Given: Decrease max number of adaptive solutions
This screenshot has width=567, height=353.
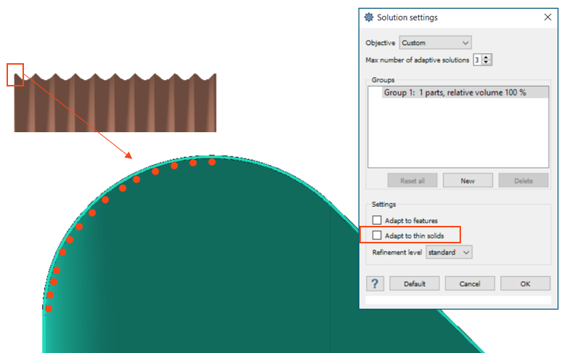Looking at the screenshot, I should pos(486,62).
